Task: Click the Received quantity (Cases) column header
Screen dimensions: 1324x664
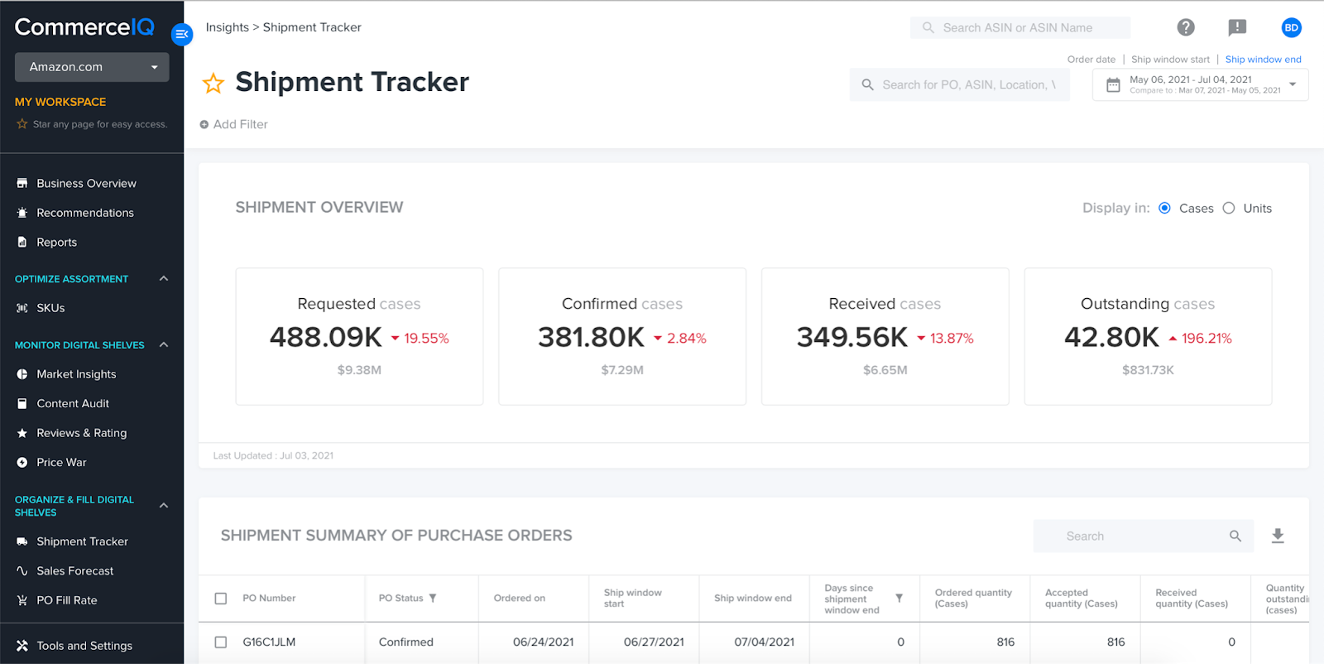Action: tap(1192, 598)
